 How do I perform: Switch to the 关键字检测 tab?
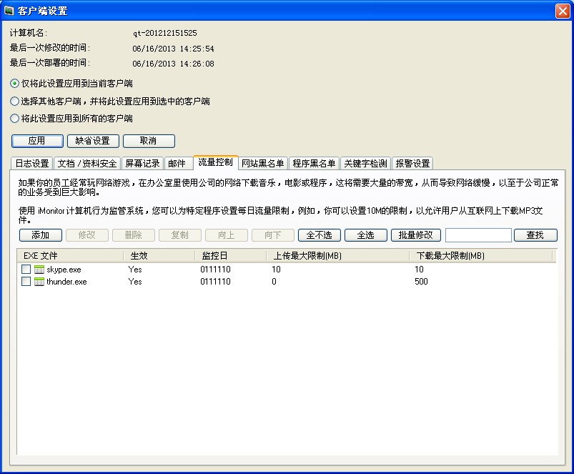coord(365,163)
